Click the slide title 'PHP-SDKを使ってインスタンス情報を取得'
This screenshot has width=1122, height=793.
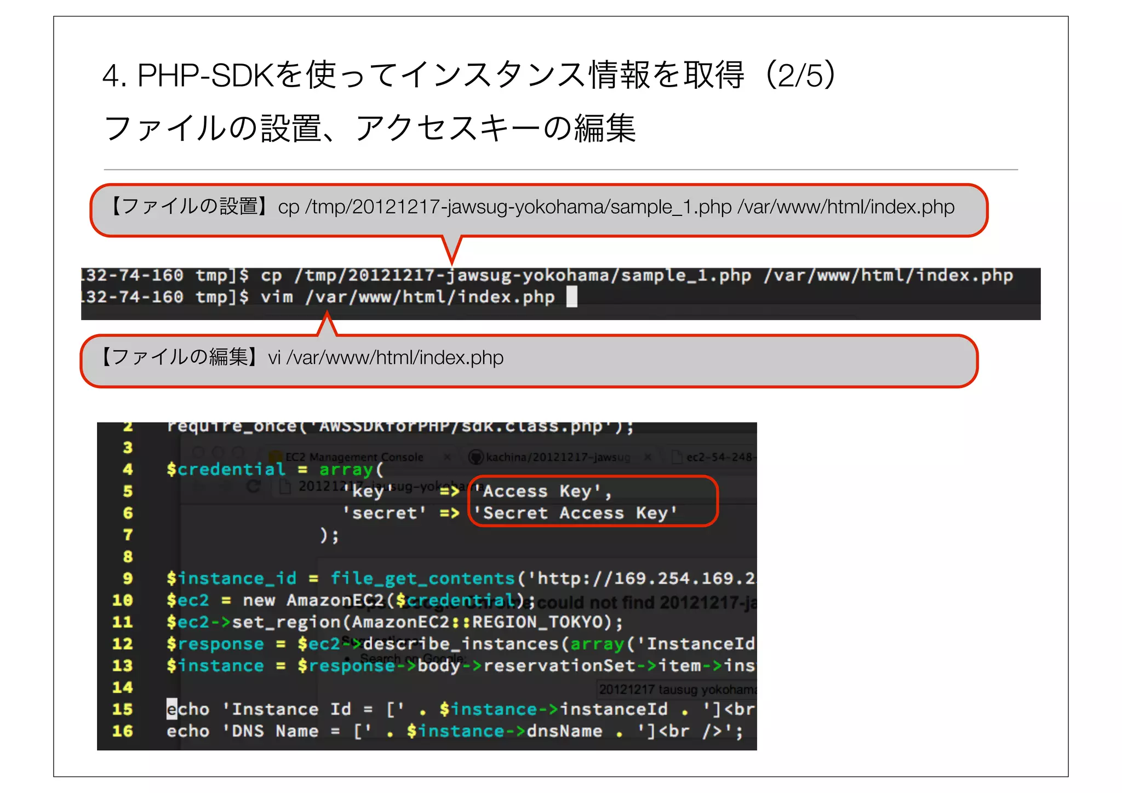pyautogui.click(x=440, y=75)
